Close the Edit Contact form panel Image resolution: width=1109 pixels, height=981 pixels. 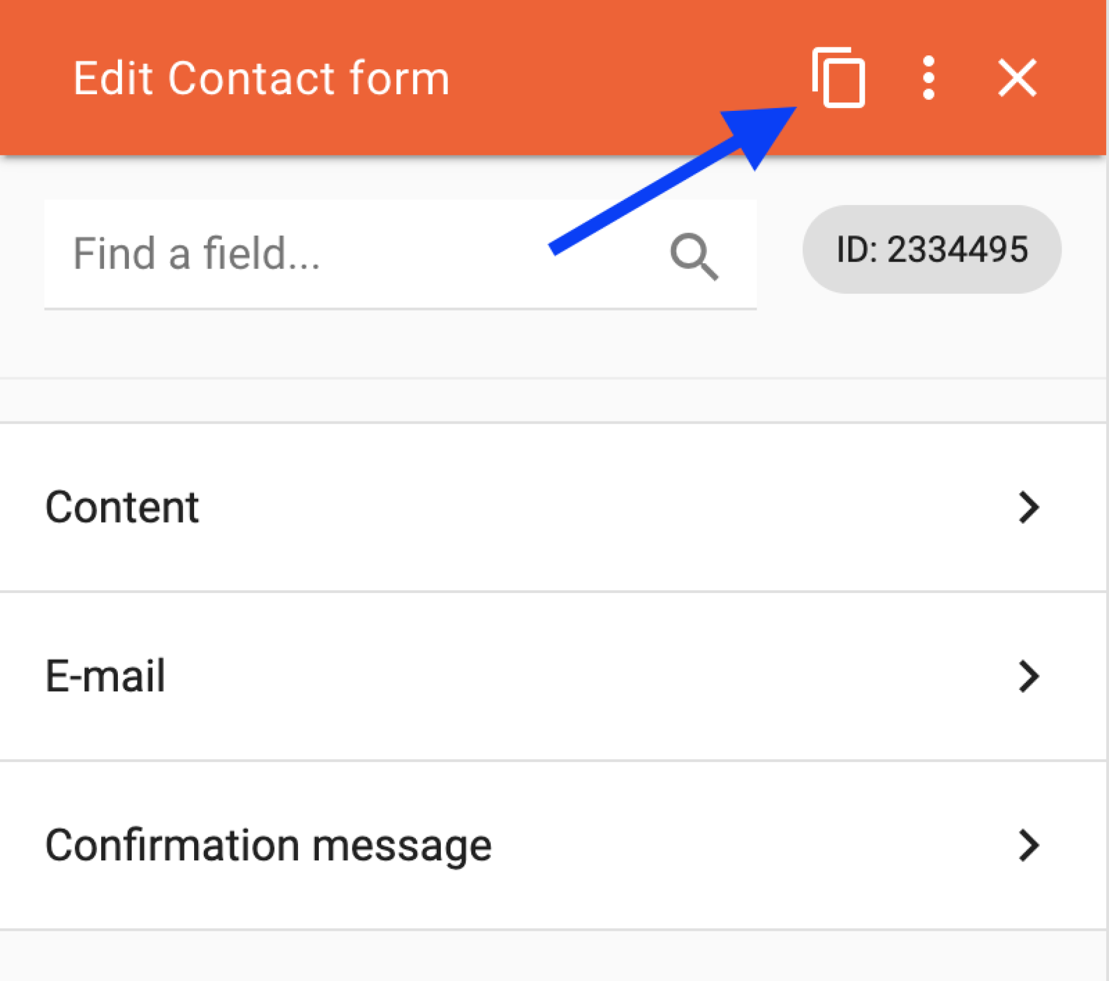pyautogui.click(x=1017, y=78)
